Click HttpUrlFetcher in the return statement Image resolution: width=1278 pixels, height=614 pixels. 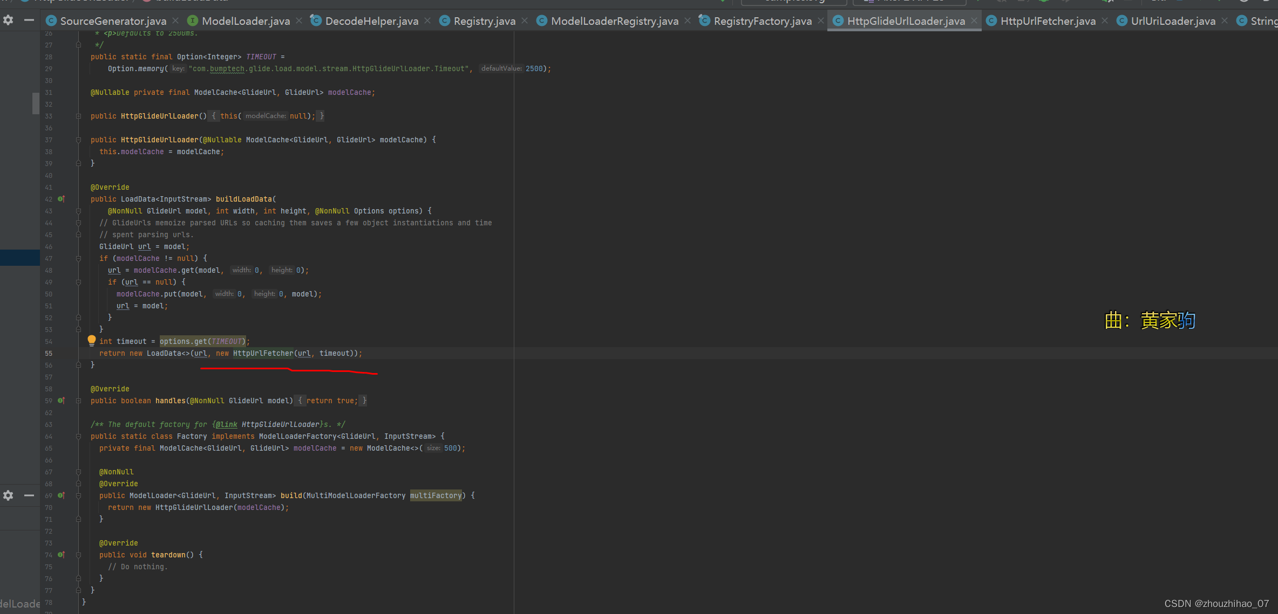point(263,353)
